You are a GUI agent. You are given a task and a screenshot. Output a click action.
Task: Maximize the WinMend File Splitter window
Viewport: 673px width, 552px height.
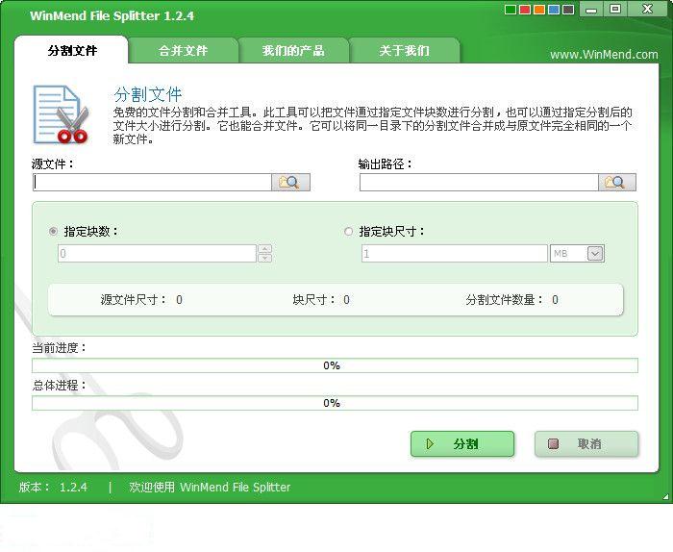coord(615,9)
